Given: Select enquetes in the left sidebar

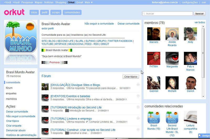Looking at the screenshot, I should pyautogui.click(x=11, y=94).
